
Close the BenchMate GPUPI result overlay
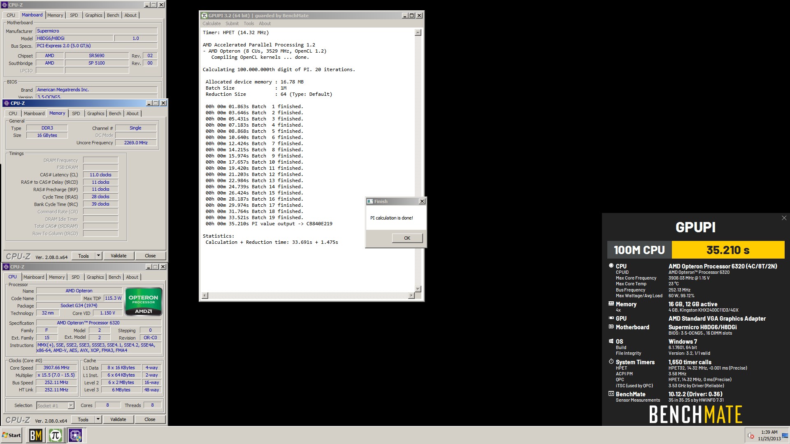(784, 218)
